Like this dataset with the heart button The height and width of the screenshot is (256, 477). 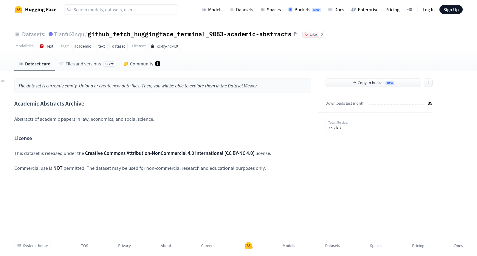[311, 34]
